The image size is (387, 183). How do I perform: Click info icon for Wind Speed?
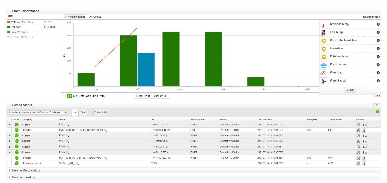pyautogui.click(x=378, y=81)
